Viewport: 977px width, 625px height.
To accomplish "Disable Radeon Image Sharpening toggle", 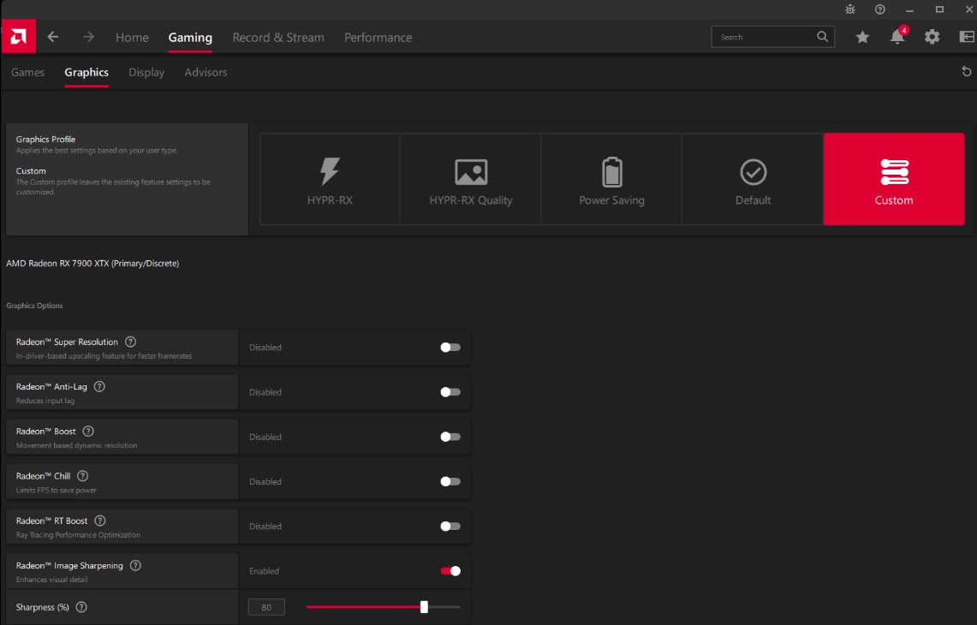I will click(450, 571).
